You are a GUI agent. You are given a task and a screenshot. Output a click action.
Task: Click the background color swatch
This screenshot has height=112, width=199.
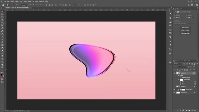pyautogui.click(x=3, y=76)
